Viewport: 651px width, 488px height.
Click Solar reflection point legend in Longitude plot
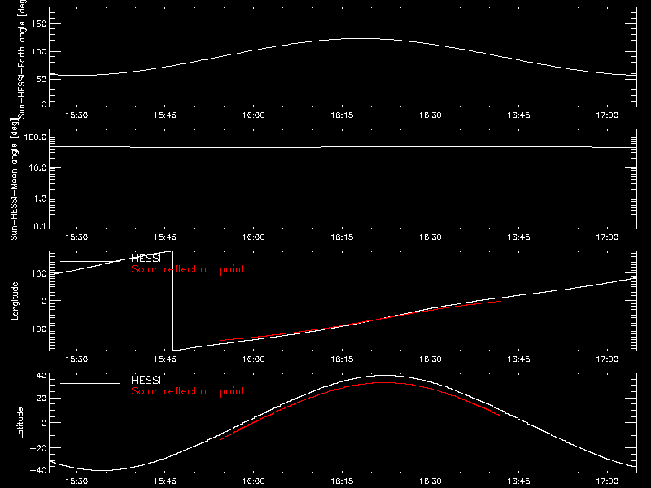pyautogui.click(x=188, y=269)
